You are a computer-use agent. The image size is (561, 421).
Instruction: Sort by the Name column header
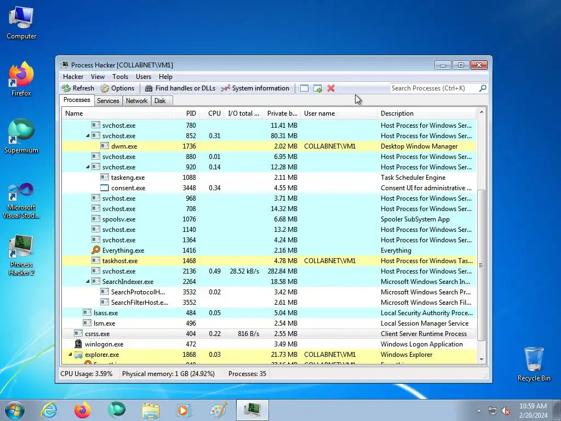coord(117,113)
